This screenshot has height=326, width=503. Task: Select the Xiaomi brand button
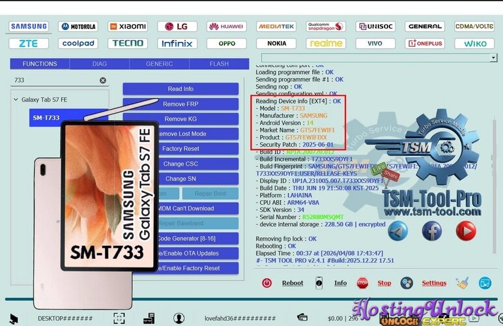(x=128, y=26)
